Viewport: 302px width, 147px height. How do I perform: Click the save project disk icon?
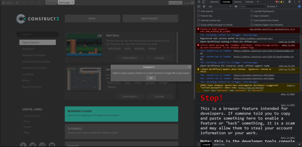(x=17, y=3)
